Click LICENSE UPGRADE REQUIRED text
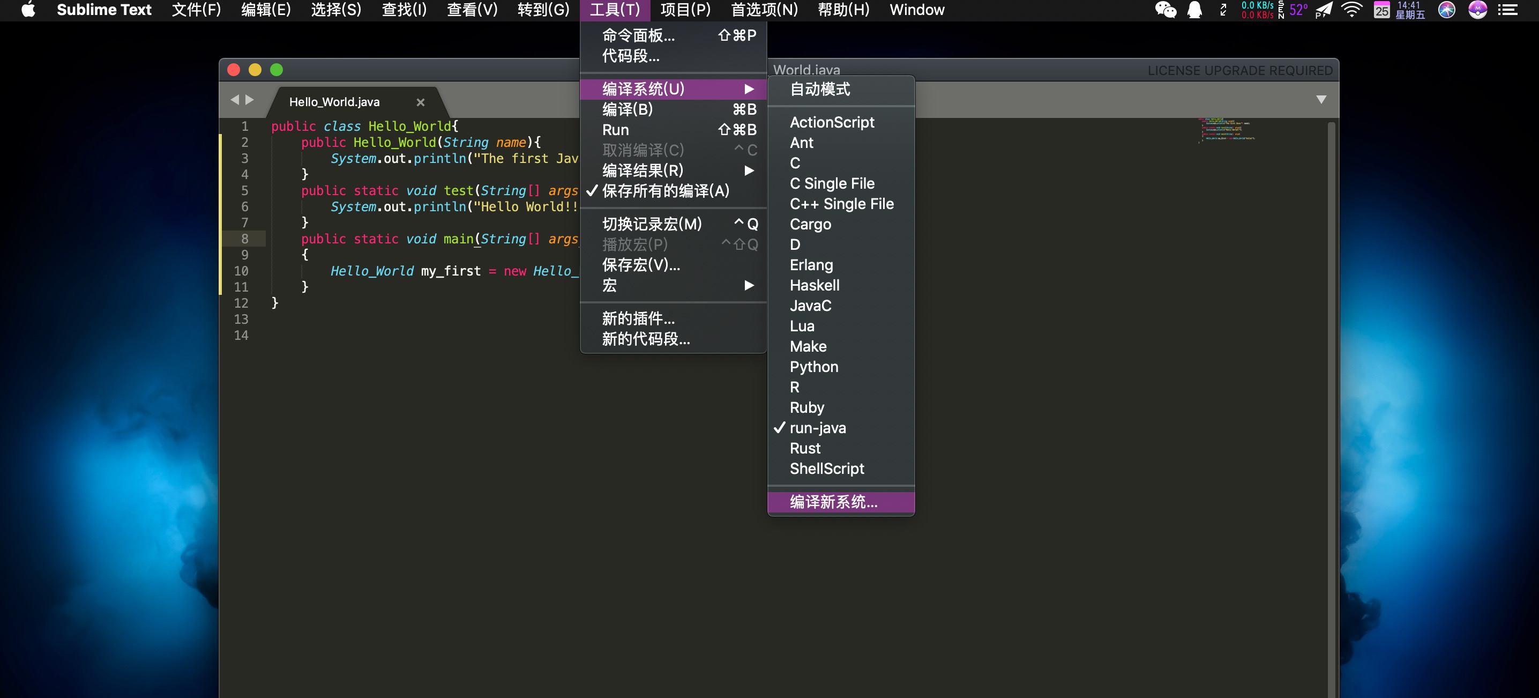Image resolution: width=1539 pixels, height=698 pixels. (x=1239, y=71)
